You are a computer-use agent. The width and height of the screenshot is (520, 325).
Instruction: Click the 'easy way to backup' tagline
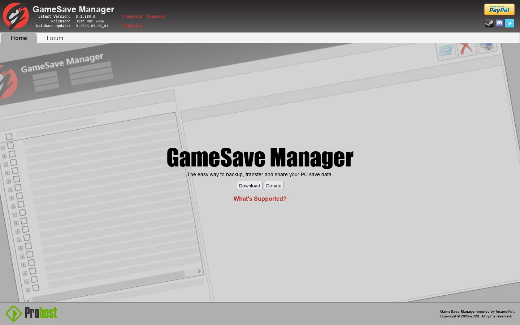(260, 174)
